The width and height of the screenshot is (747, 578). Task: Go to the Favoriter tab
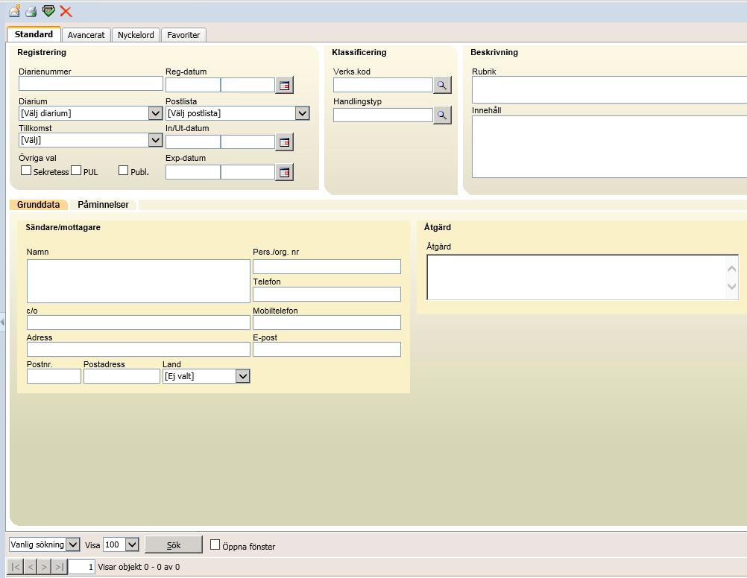[183, 35]
